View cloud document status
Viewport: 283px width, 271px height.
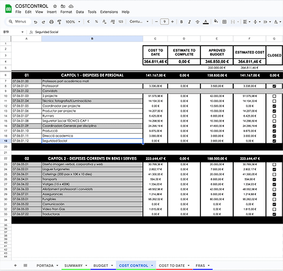pyautogui.click(x=71, y=6)
